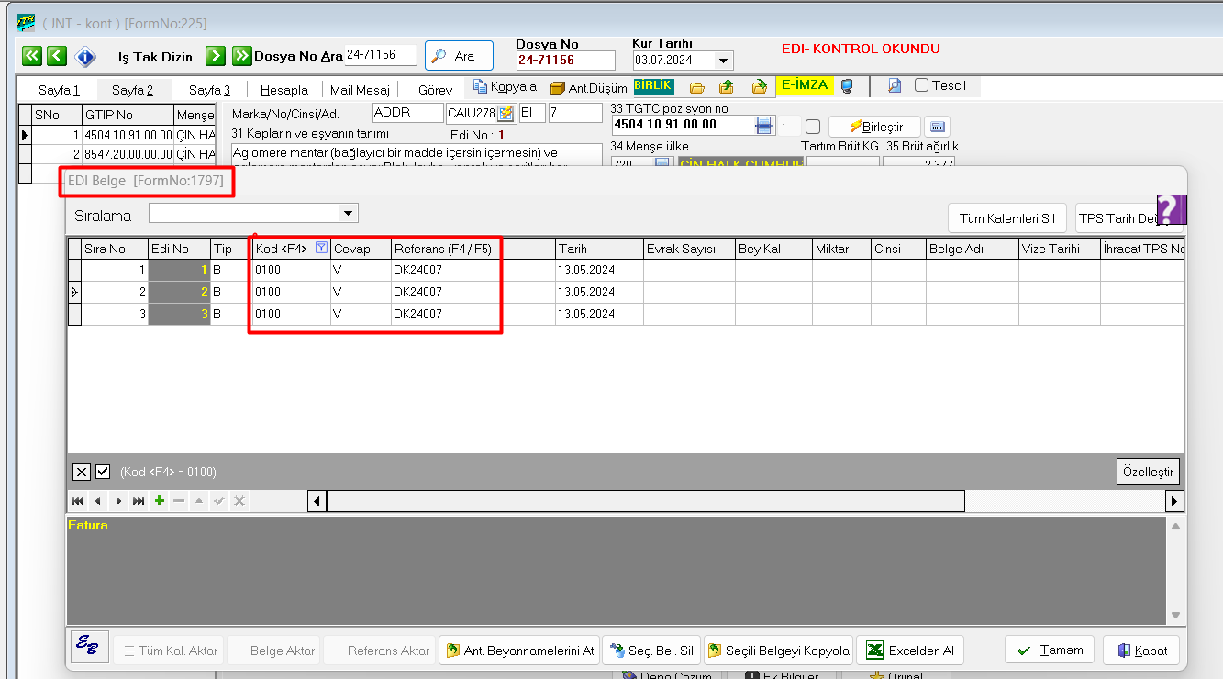Select GTIP row 4504.10.91.00.00
Screen dimensions: 1223x679
click(x=128, y=135)
